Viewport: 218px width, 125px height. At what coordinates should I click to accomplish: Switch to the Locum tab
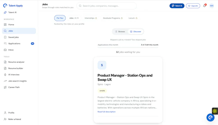click(133, 18)
